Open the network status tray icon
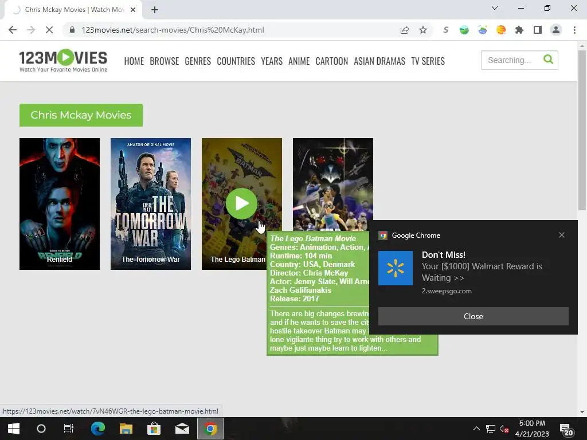Screen dimensions: 587x440 [491, 429]
